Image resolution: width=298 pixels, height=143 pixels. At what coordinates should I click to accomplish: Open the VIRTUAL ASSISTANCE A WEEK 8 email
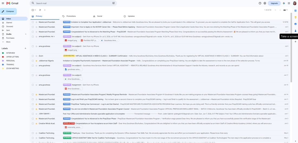point(160,56)
